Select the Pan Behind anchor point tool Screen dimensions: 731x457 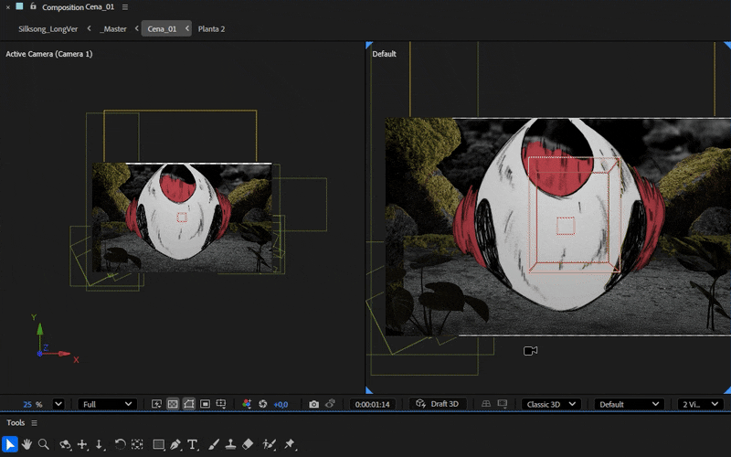point(137,444)
